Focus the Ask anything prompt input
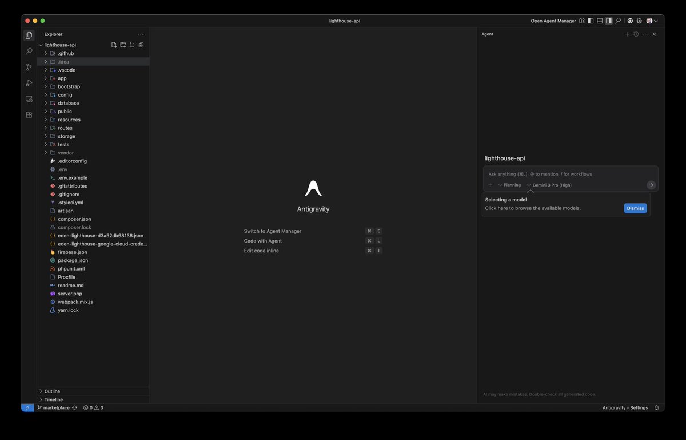 (x=570, y=174)
